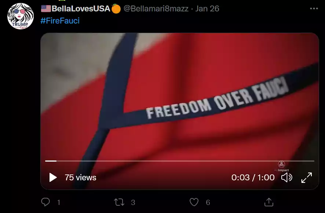This screenshot has width=325, height=213.
Task: Open the #FireFauci hashtag link
Action: pyautogui.click(x=60, y=21)
